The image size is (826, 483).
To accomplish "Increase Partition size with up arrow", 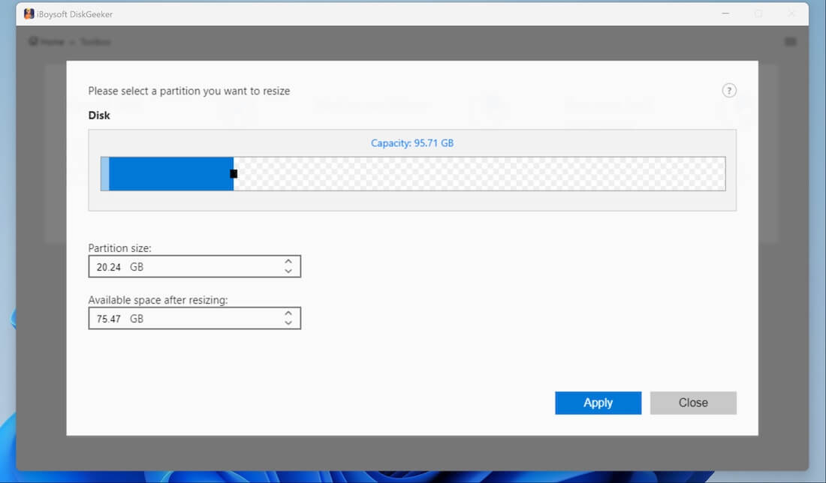I will [x=288, y=261].
